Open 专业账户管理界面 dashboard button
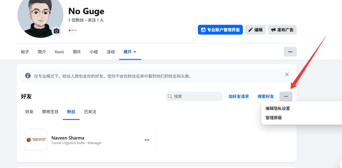The height and width of the screenshot is (168, 342). 220,30
